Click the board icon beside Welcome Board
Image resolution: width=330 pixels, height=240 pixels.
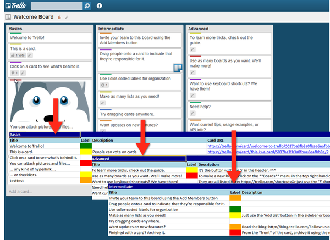tap(8, 17)
